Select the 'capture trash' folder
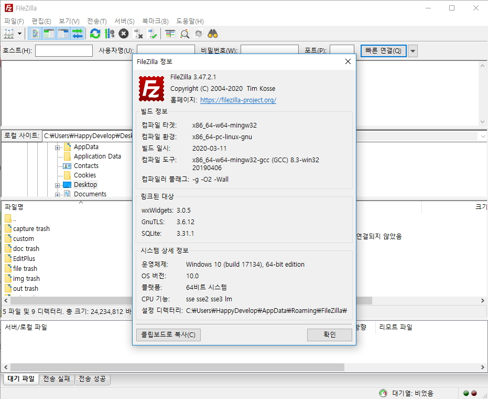Viewport: 488px width, 399px height. coord(31,229)
